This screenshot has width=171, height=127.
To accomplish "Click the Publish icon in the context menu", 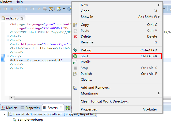I will click(75, 74).
